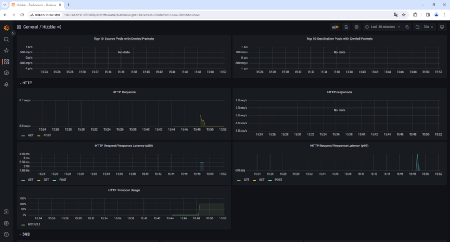Zoom out the time range
This screenshot has width=450, height=242.
pos(407,27)
